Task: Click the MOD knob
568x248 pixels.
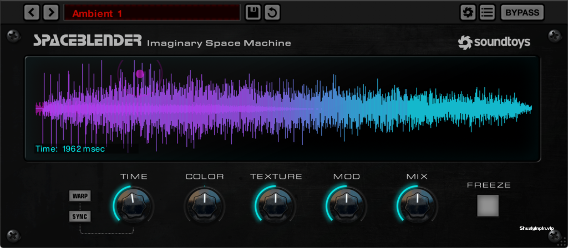Action: click(x=346, y=205)
